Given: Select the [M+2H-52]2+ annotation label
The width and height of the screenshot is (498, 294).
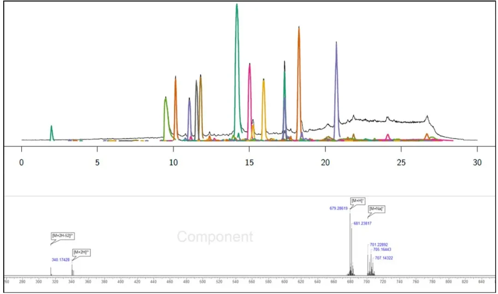Looking at the screenshot, I should (x=63, y=236).
